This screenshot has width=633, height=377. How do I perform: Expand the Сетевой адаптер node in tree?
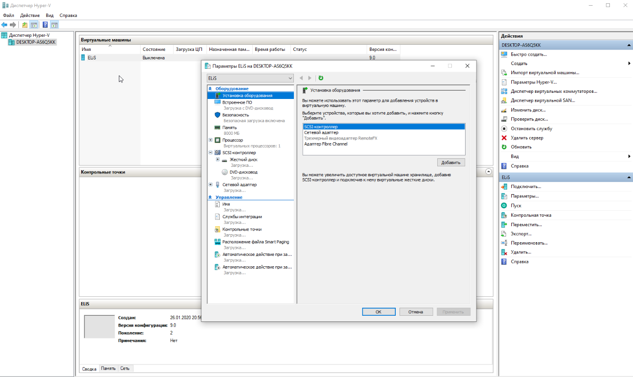(210, 185)
